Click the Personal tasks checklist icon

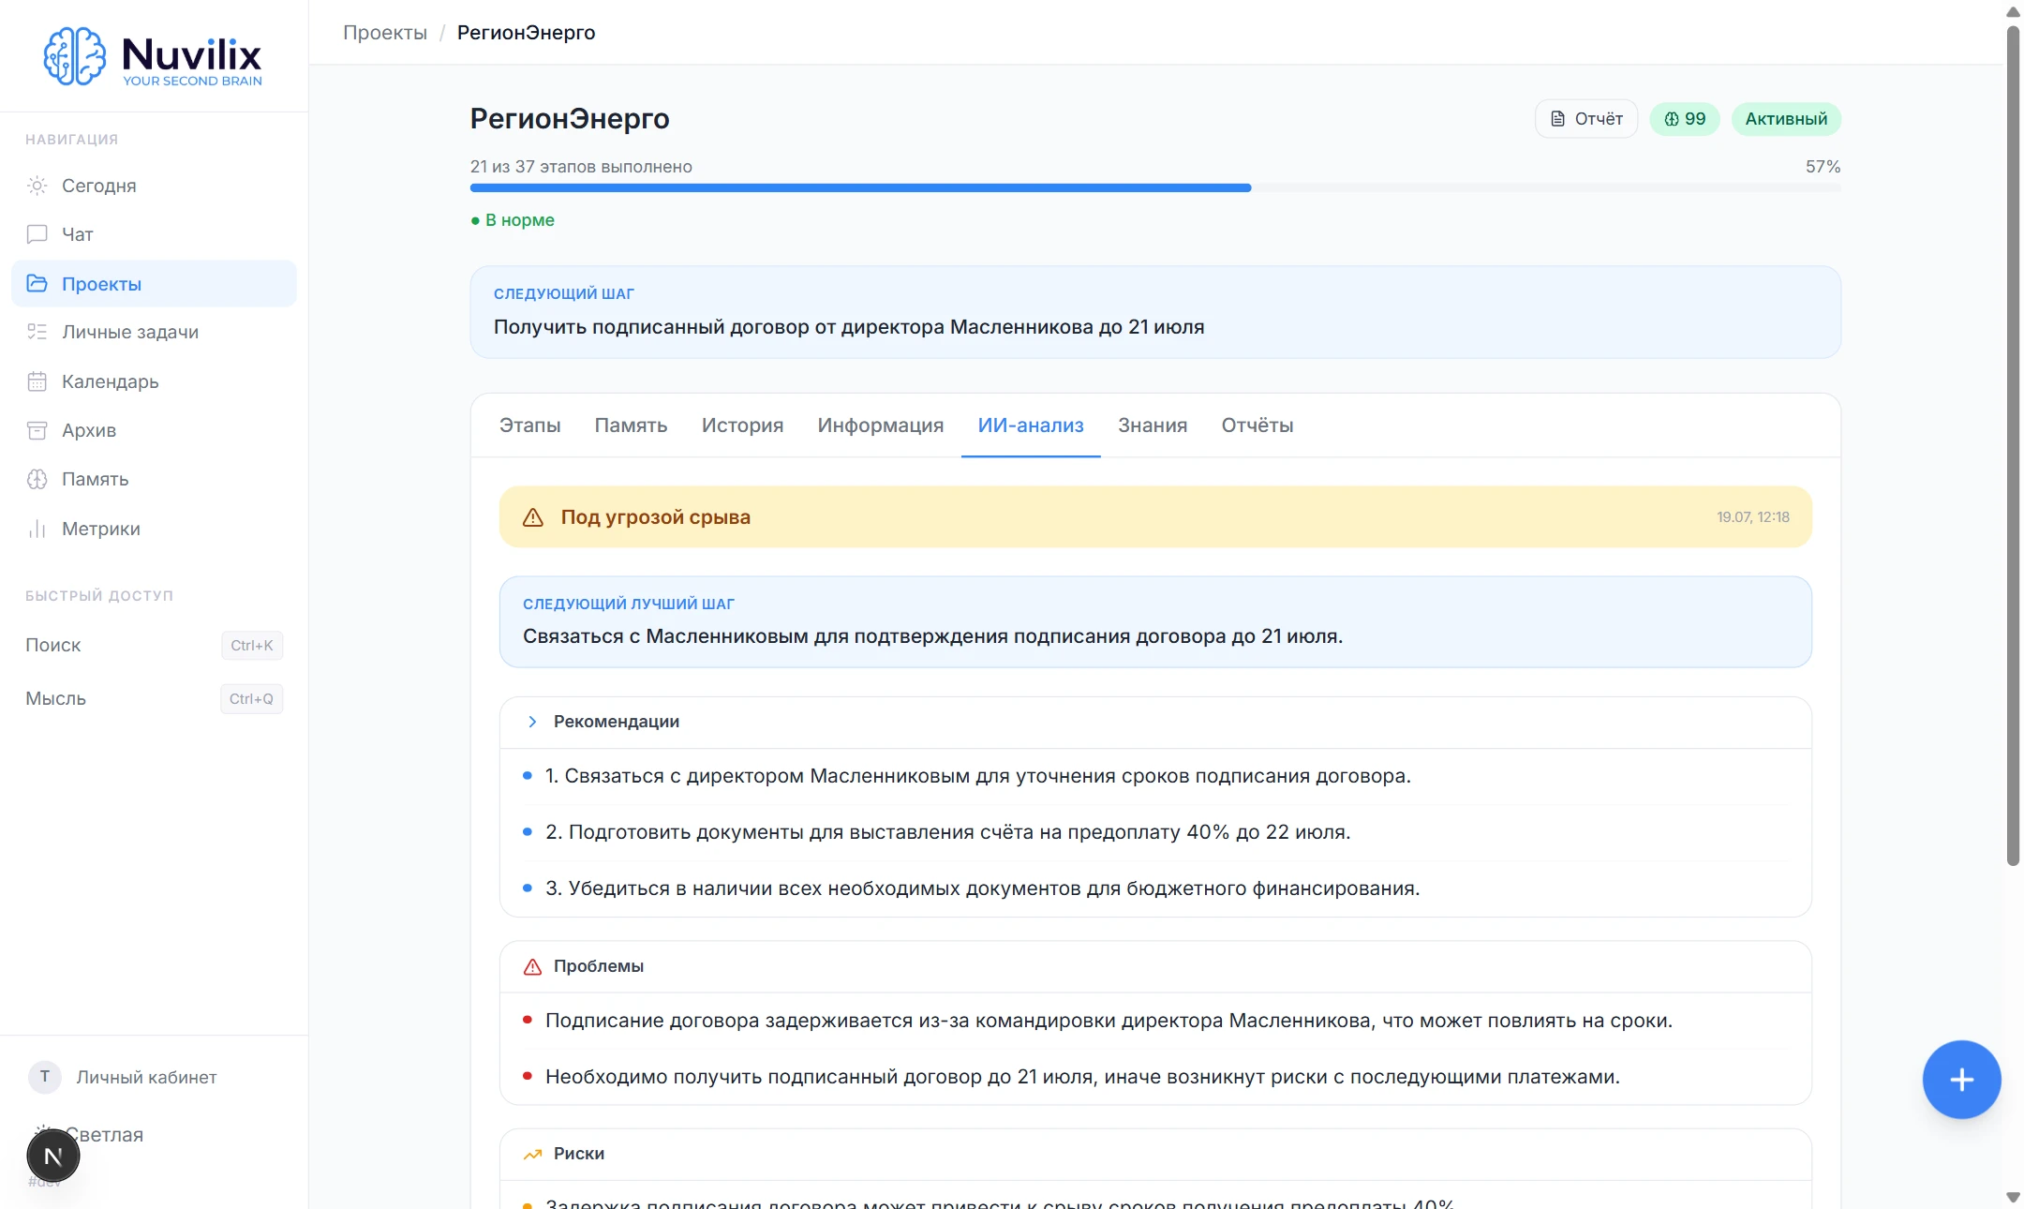[37, 332]
